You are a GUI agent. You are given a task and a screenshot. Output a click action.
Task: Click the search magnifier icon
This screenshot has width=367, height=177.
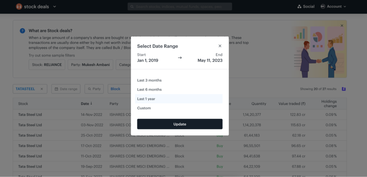pyautogui.click(x=132, y=7)
